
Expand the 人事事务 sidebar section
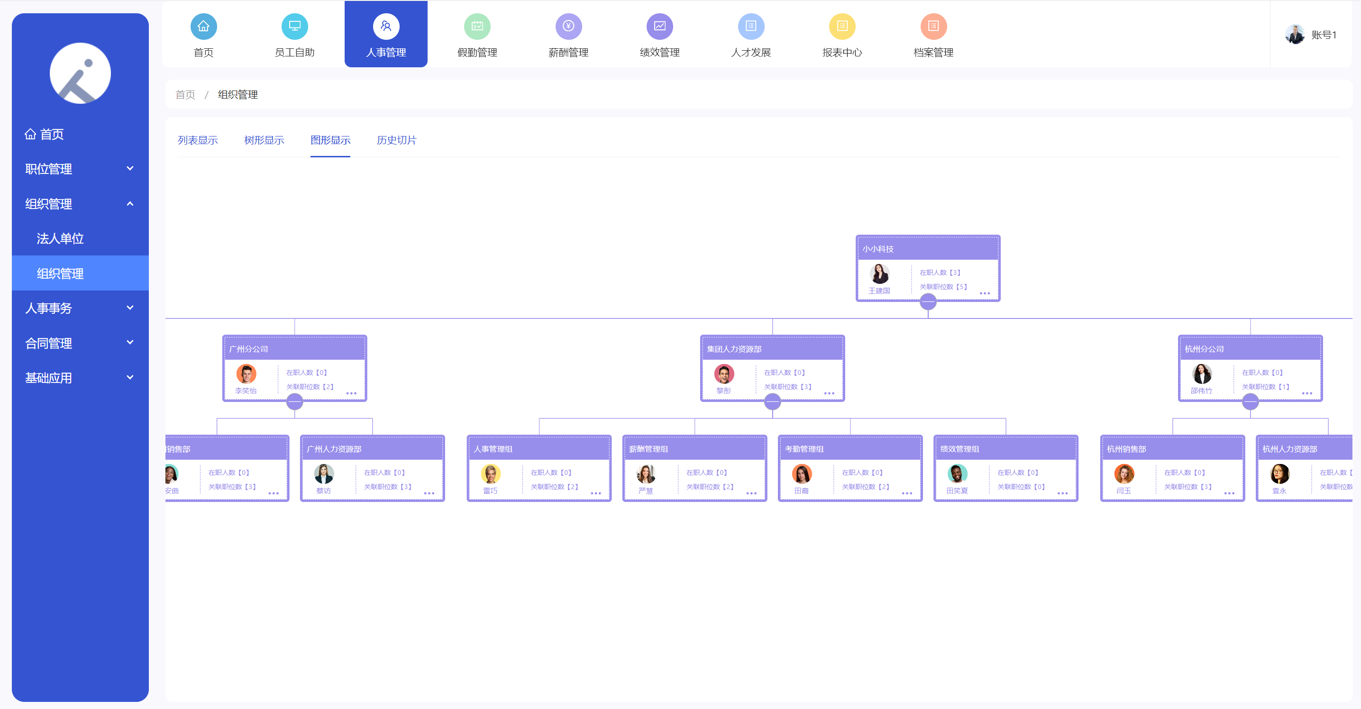pos(80,308)
